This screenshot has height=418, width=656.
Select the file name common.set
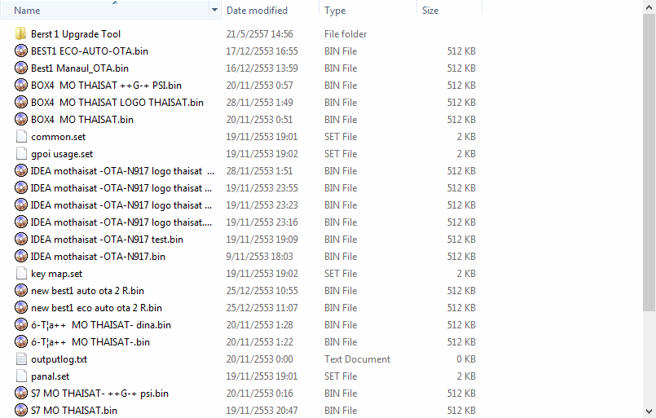point(58,137)
